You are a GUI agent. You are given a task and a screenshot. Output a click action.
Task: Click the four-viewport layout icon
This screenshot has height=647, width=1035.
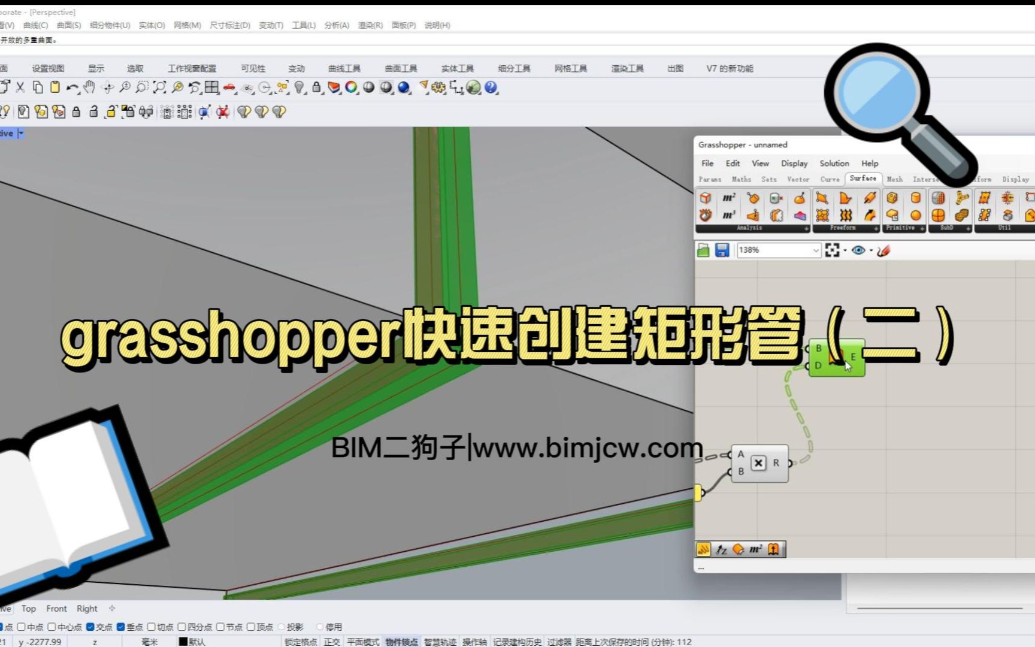pyautogui.click(x=211, y=87)
